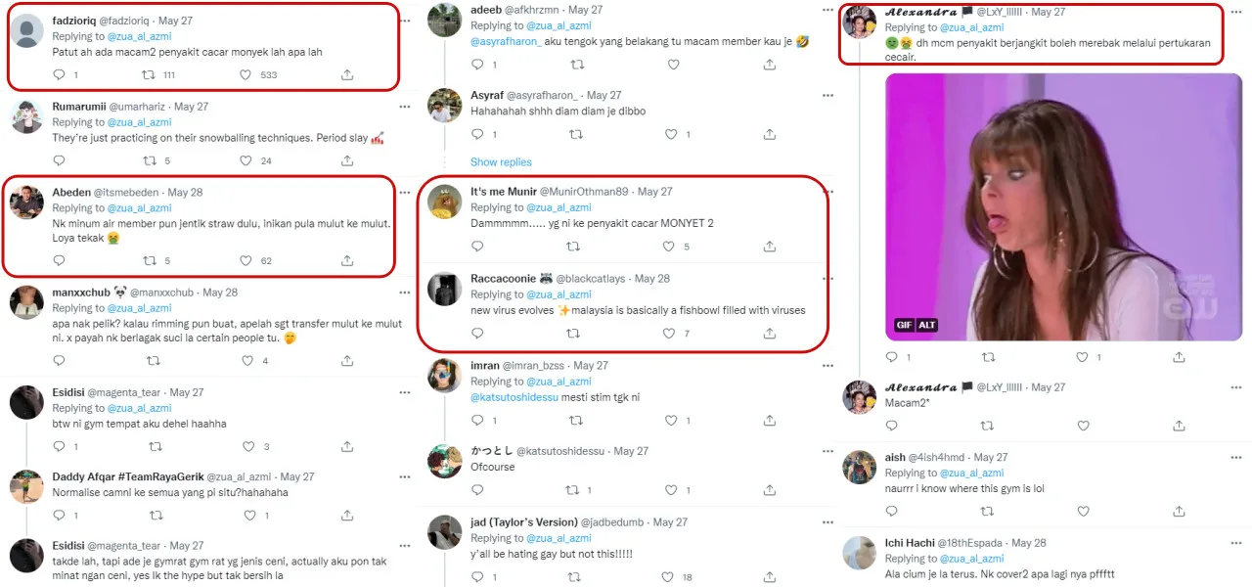Image resolution: width=1252 pixels, height=587 pixels.
Task: Share Raccacoonie's tweet
Action: click(770, 334)
